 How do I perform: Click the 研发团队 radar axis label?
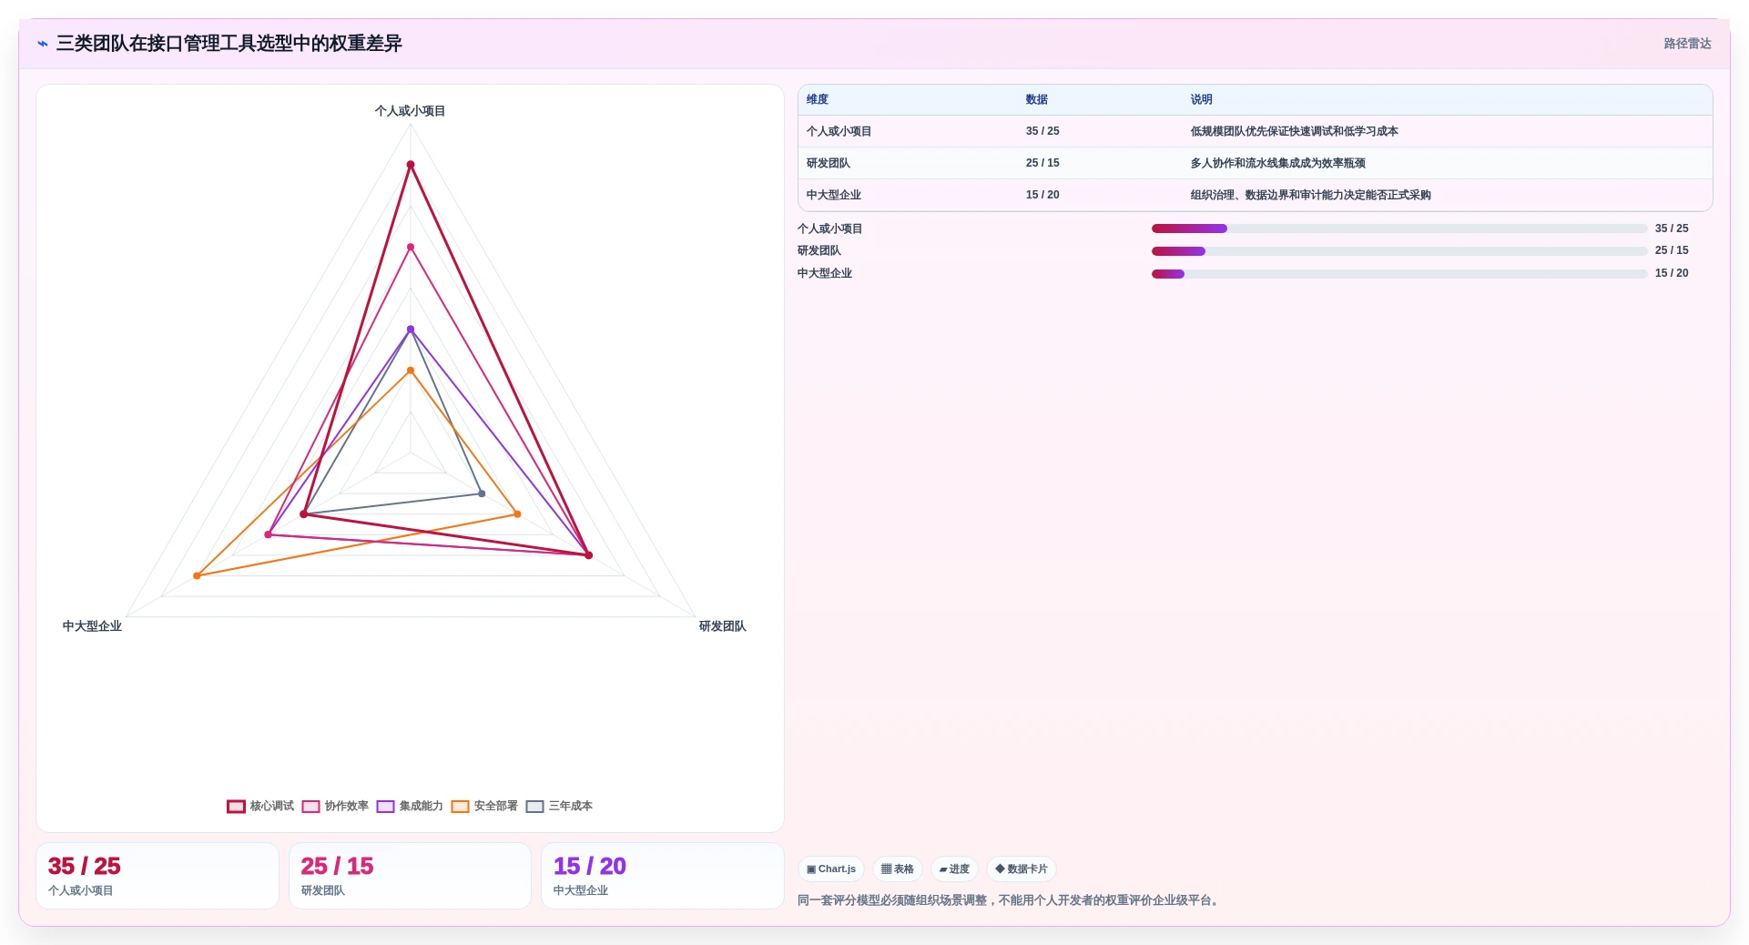[x=723, y=626]
